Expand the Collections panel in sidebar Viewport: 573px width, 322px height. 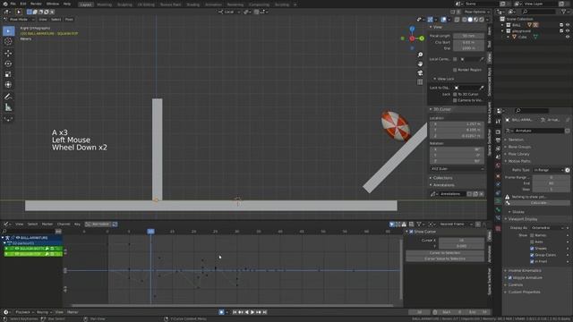[442, 178]
